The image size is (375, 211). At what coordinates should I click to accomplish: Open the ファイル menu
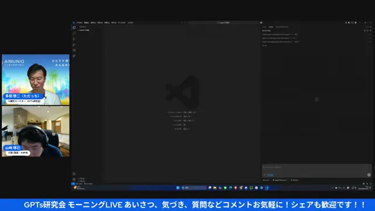[x=80, y=22]
